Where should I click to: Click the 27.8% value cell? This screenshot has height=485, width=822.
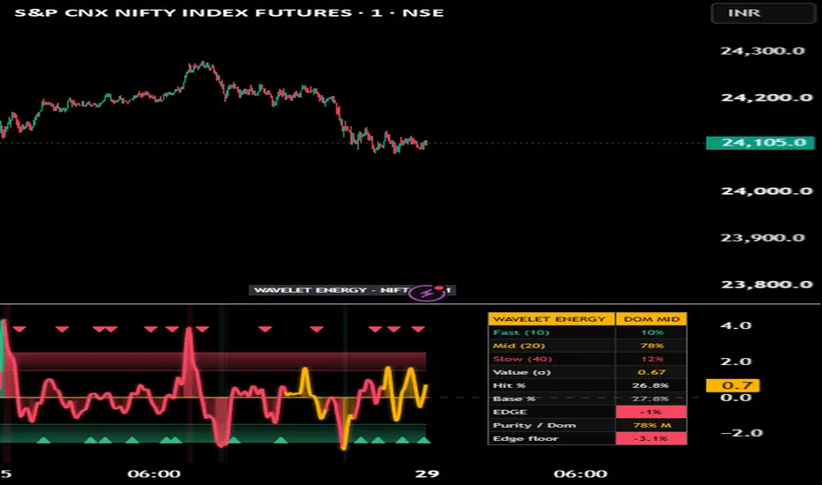pos(652,399)
